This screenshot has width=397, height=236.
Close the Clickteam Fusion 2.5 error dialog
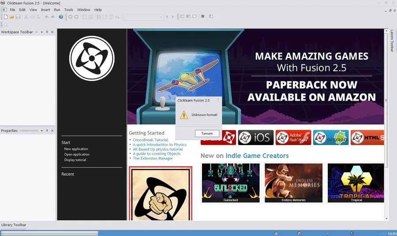pyautogui.click(x=218, y=99)
